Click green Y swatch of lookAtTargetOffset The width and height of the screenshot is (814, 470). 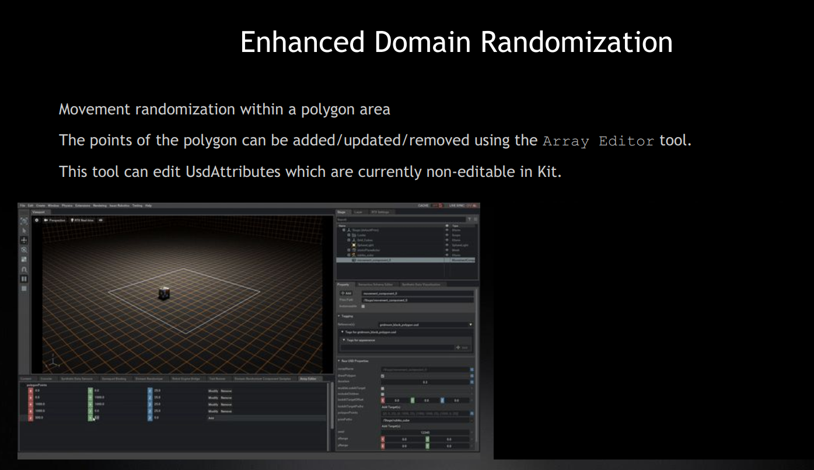pos(413,400)
